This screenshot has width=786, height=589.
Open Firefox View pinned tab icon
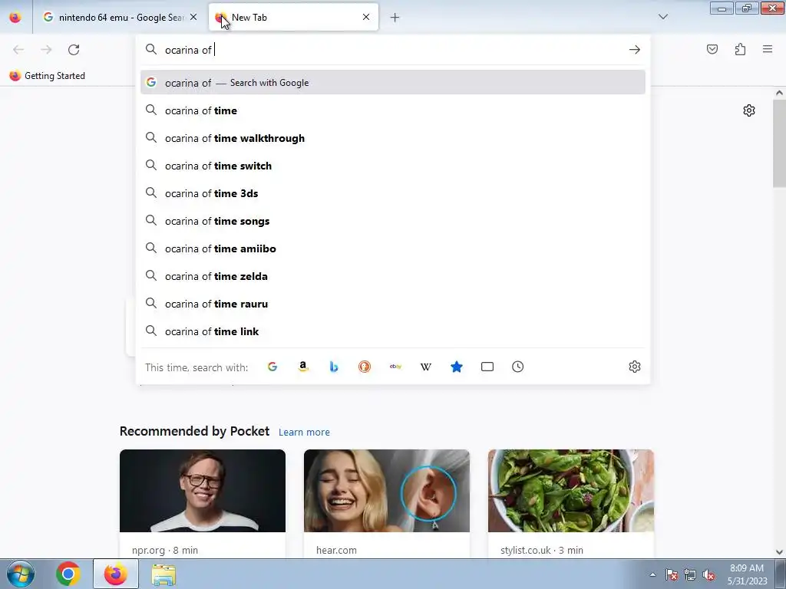click(x=15, y=18)
